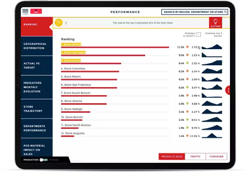Open the hamburger stories menu
Viewport: 250px width, 172px height.
(x=25, y=11)
